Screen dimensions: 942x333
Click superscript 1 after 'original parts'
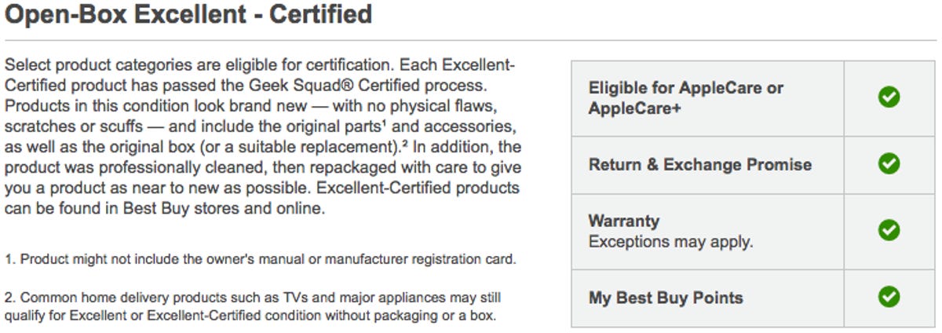[382, 124]
